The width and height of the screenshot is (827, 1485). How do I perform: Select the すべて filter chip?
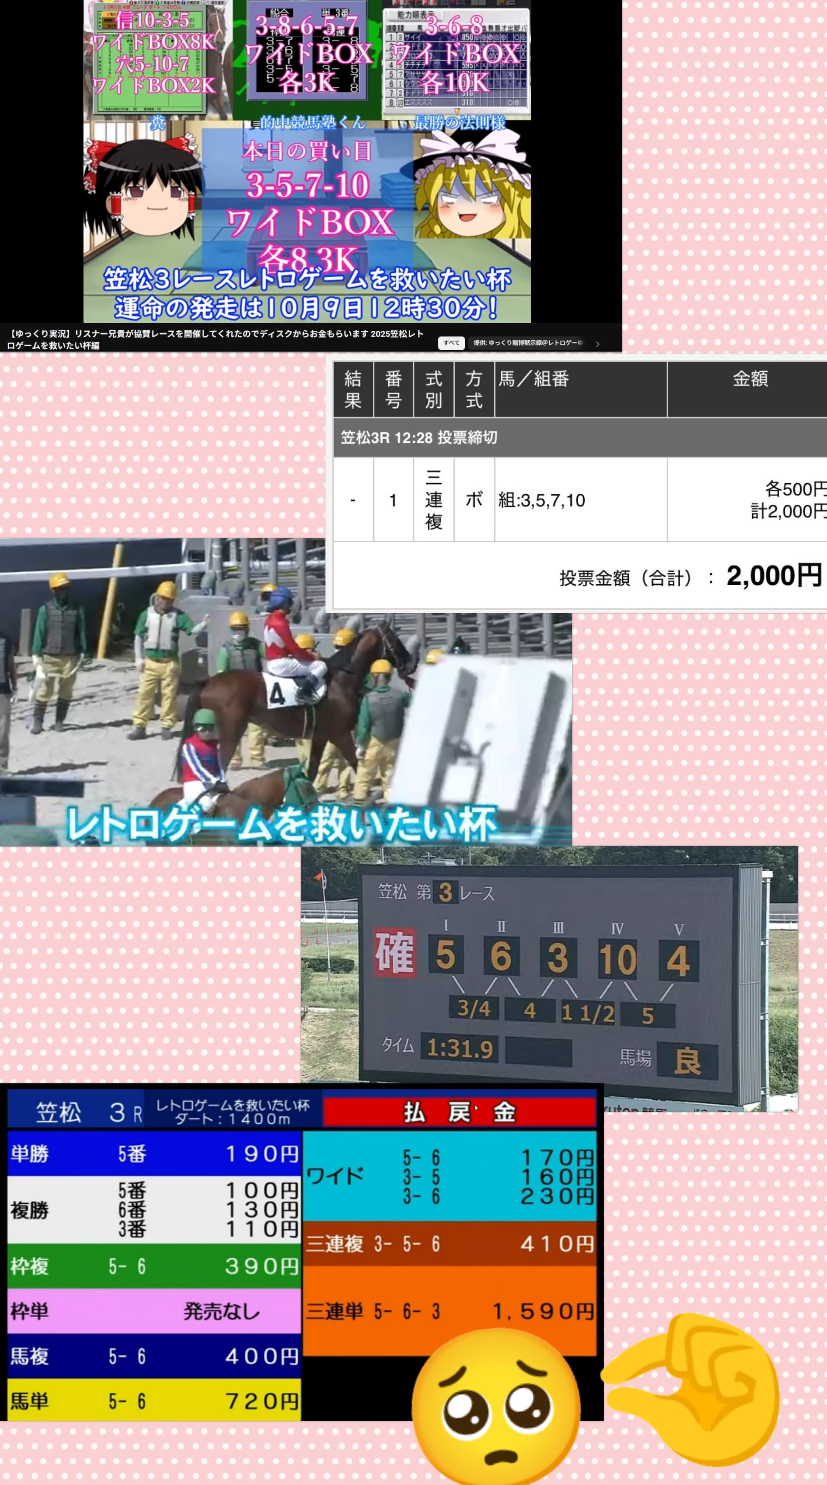click(x=451, y=343)
